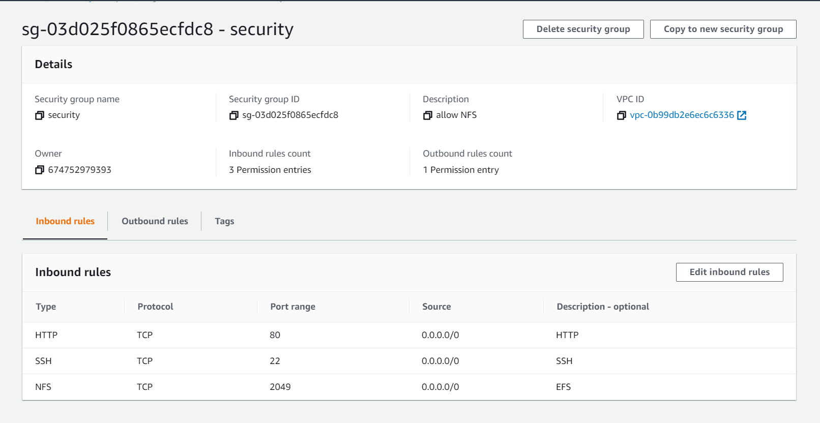Open the Tags tab
This screenshot has height=423, width=820.
(x=224, y=221)
